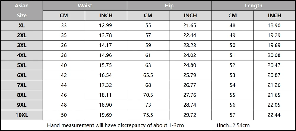The height and width of the screenshot is (131, 296).
Task: Click the hand measurement discrepancy note
Action: (x=115, y=125)
